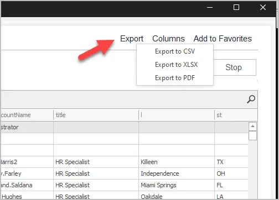Click the table vertical scrollbar thumb
The height and width of the screenshot is (200, 279).
(x=252, y=136)
